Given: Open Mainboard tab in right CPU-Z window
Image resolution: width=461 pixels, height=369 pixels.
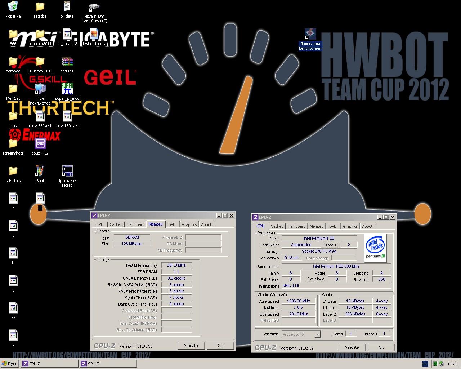Looking at the screenshot, I should pos(296,226).
